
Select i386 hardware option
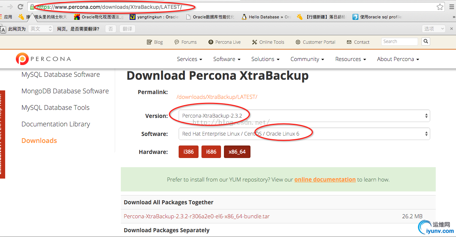point(189,152)
